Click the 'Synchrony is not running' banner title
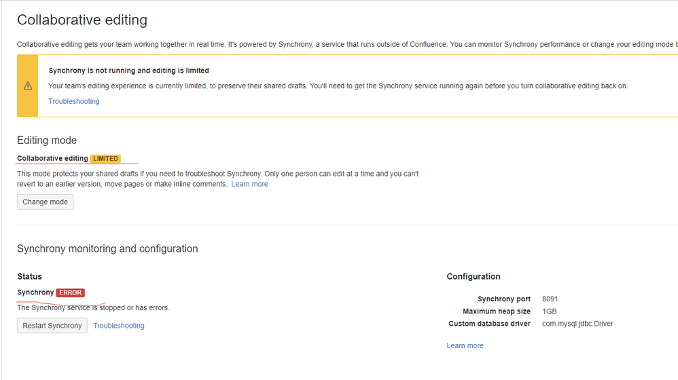Image resolution: width=678 pixels, height=380 pixels. coord(129,71)
